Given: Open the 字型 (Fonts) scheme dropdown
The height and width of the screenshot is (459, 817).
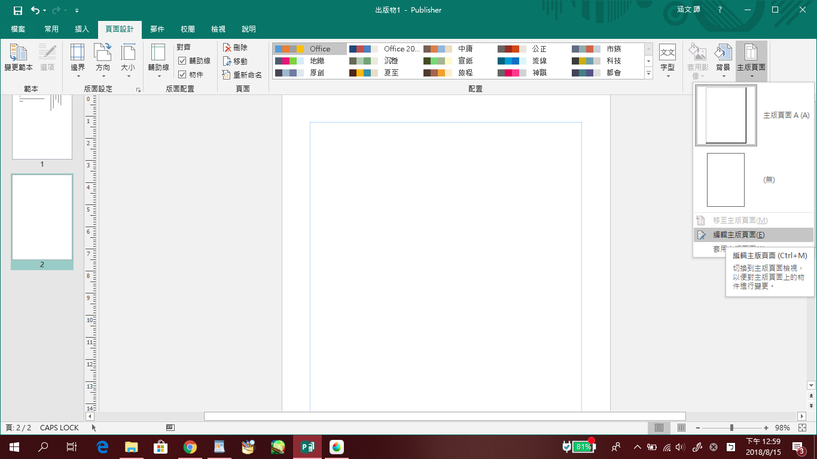Looking at the screenshot, I should click(x=667, y=59).
